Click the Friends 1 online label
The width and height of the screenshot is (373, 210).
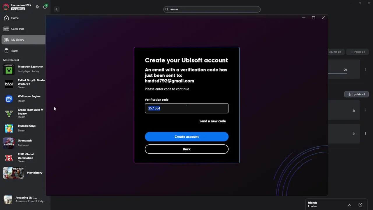(312, 204)
